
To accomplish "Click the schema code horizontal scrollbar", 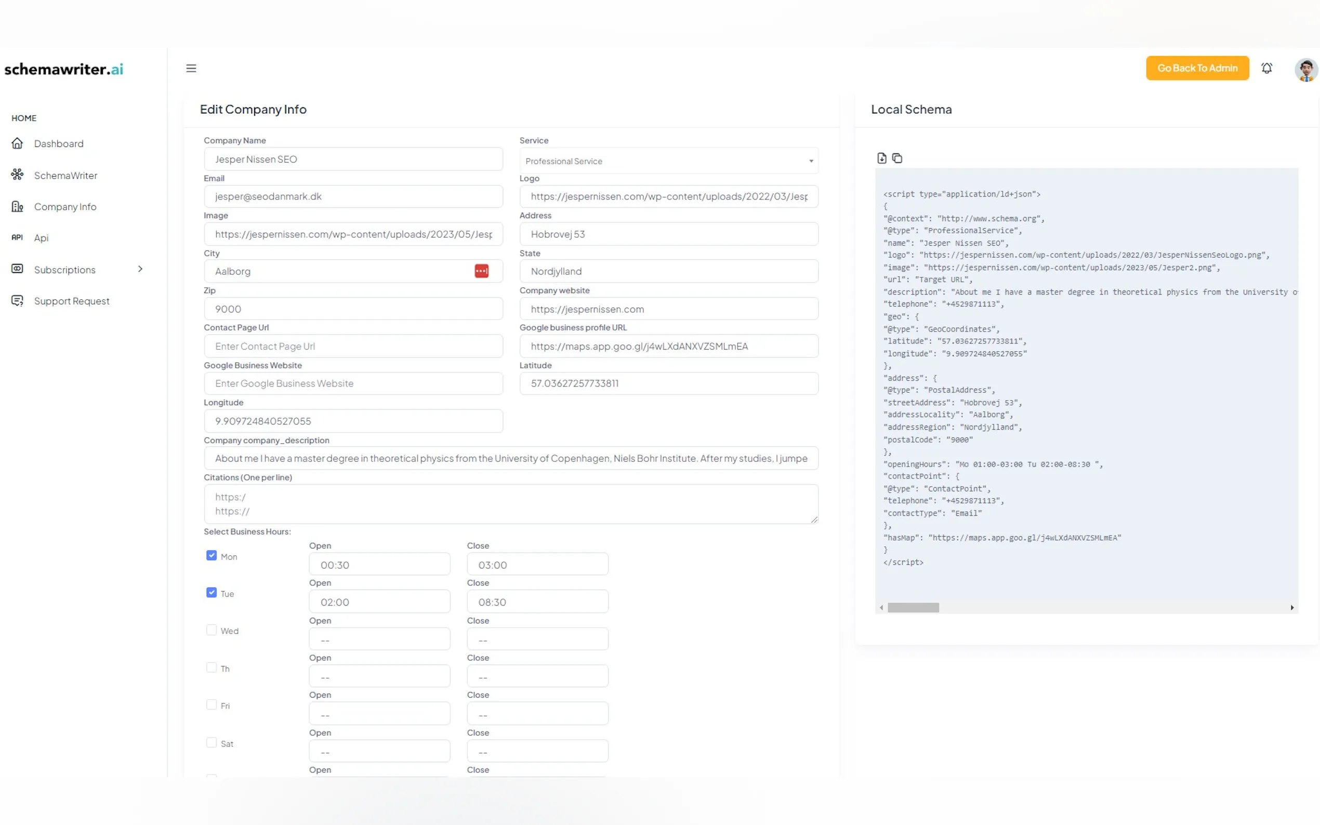I will coord(913,607).
